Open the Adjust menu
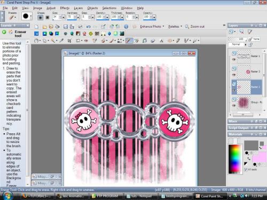 tap(51, 8)
